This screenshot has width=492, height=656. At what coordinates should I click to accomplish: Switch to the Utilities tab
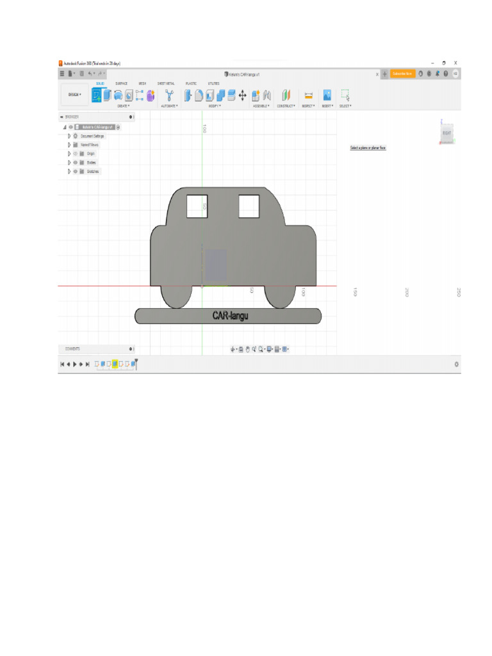214,83
